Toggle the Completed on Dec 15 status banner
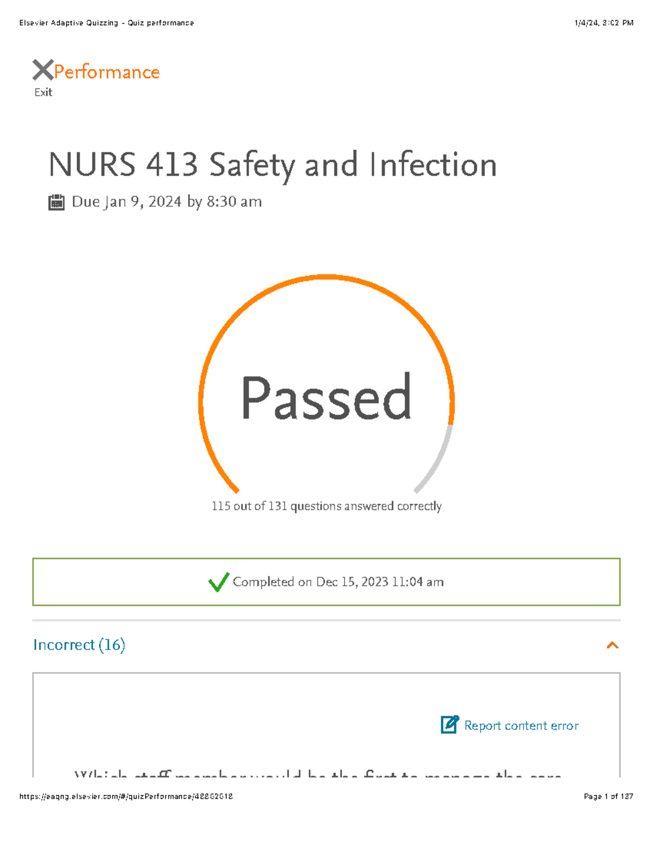Screen dimensions: 653x845 coord(326,582)
